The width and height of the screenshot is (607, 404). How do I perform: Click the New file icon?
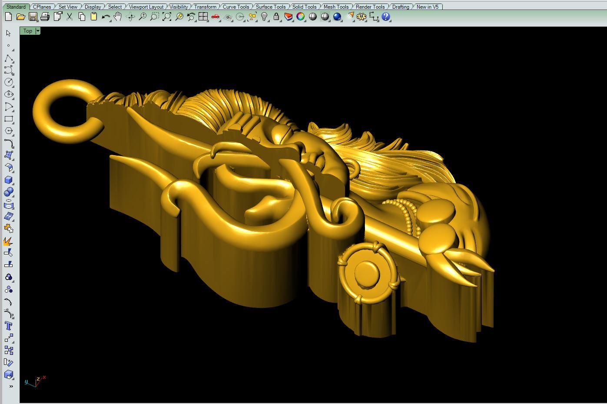pos(8,17)
